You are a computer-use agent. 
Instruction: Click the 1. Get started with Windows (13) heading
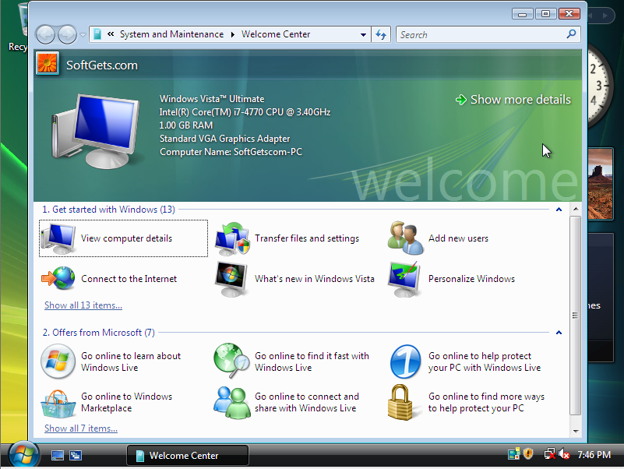point(108,210)
